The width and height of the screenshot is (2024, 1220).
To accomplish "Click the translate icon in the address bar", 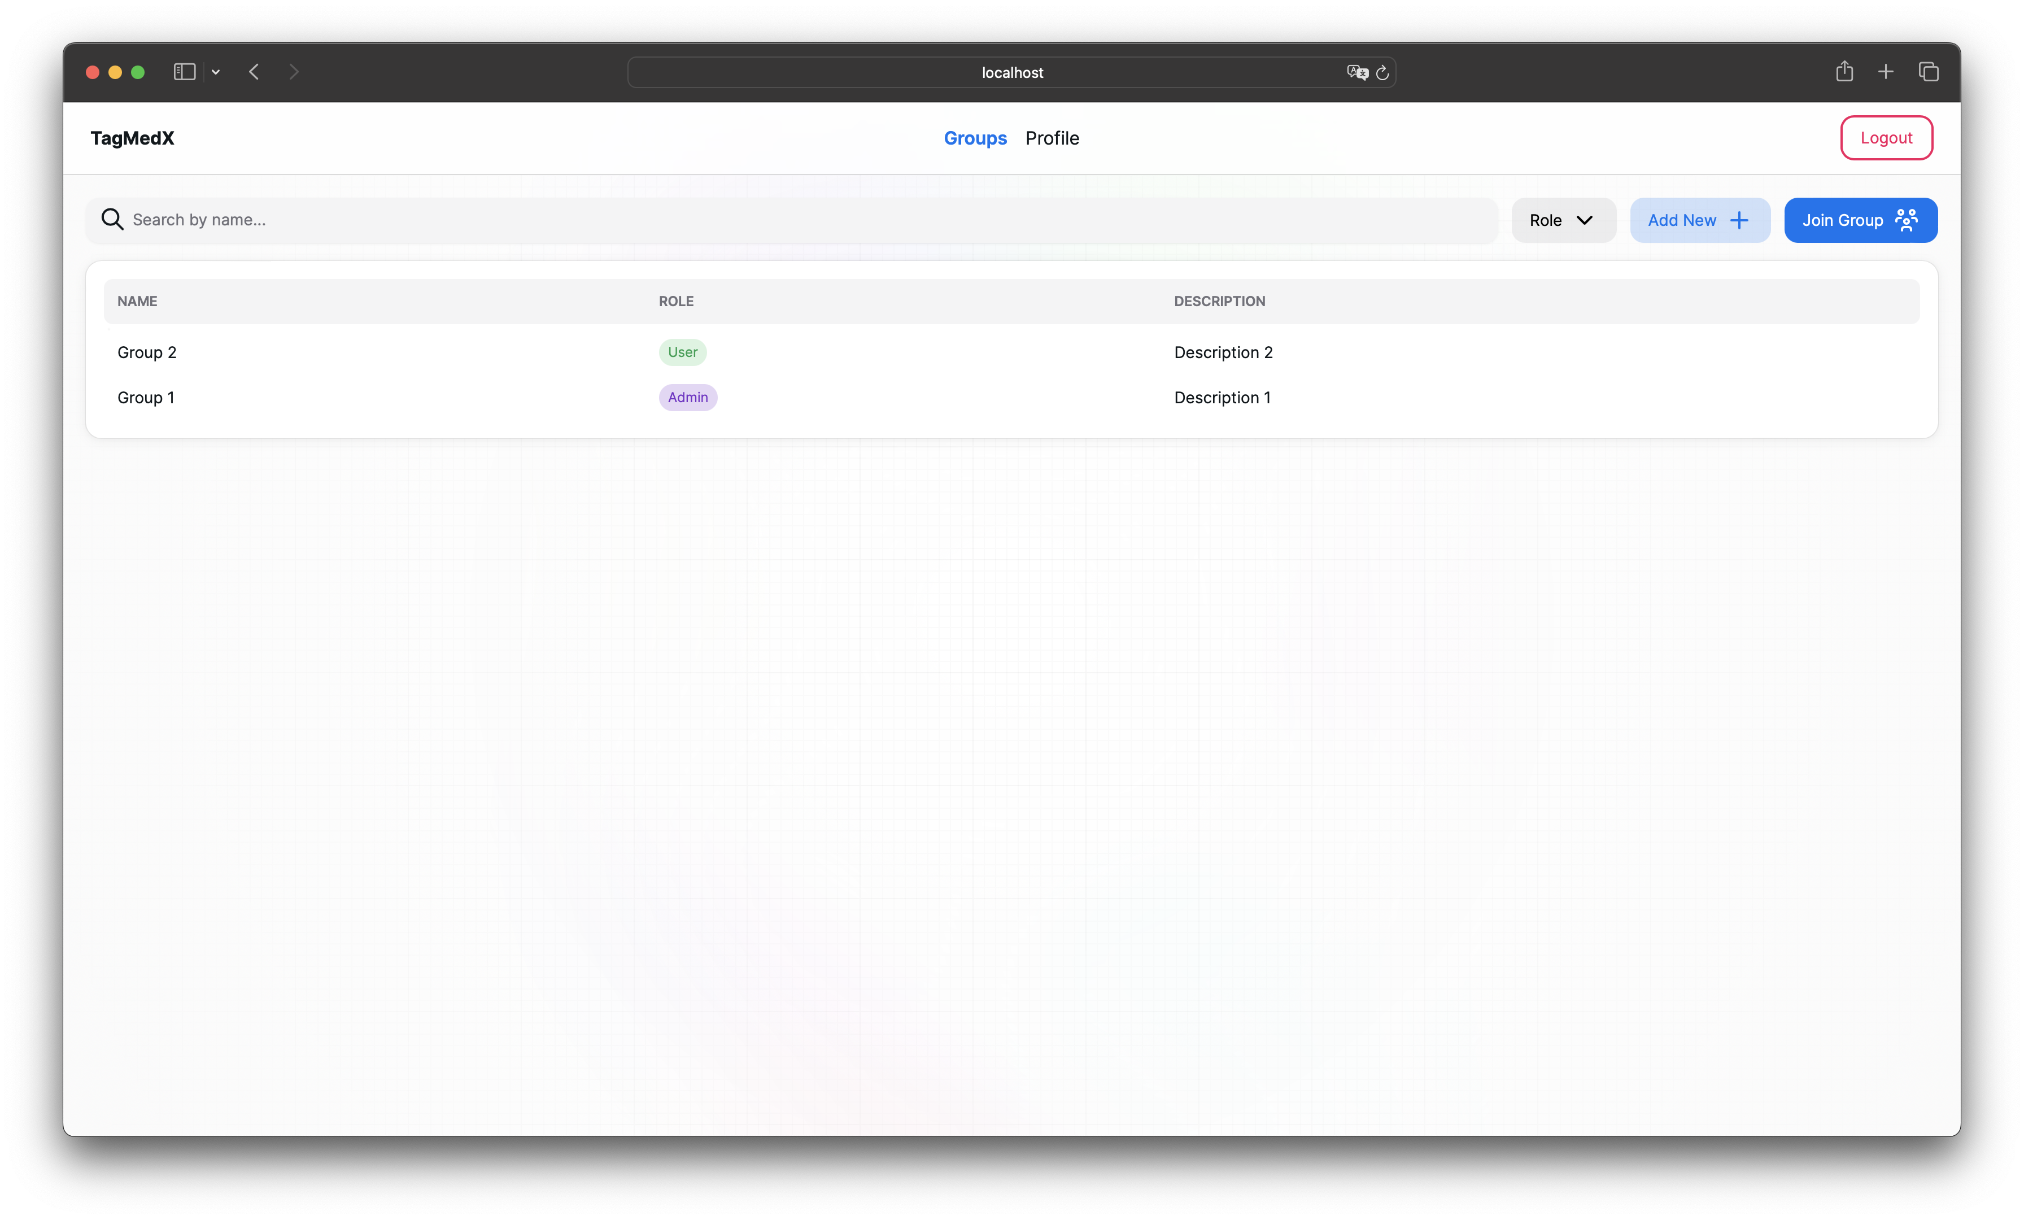I will click(1356, 72).
